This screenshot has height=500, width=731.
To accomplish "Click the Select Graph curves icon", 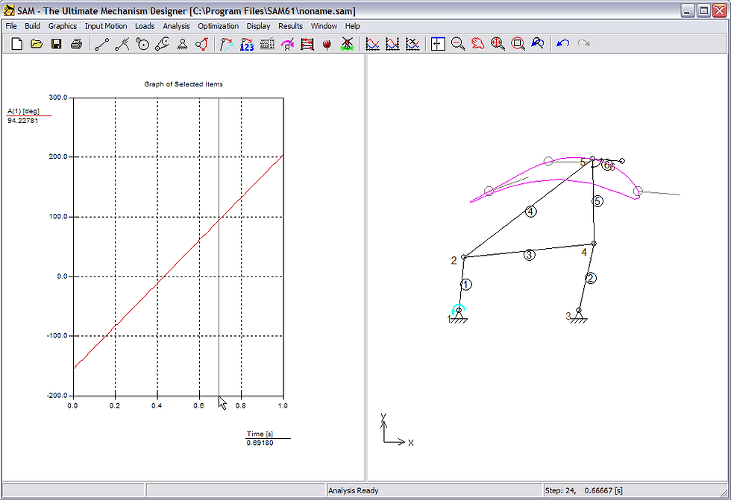I will 372,44.
